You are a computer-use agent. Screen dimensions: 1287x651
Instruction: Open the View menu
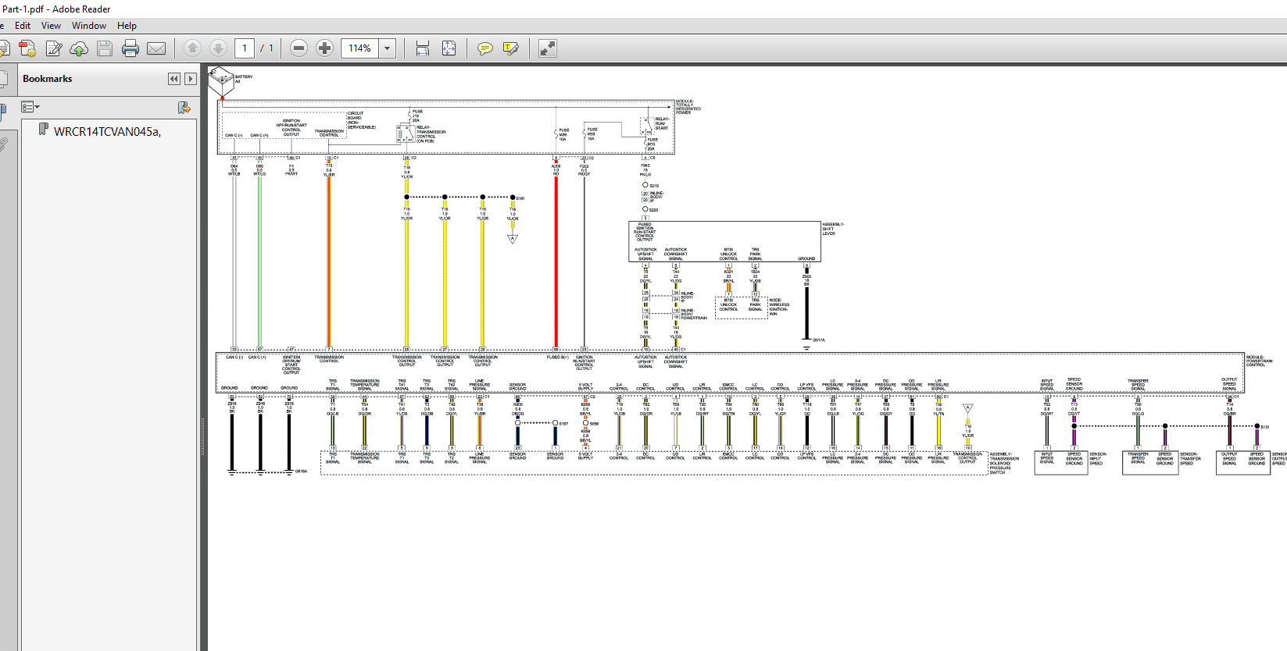tap(51, 26)
